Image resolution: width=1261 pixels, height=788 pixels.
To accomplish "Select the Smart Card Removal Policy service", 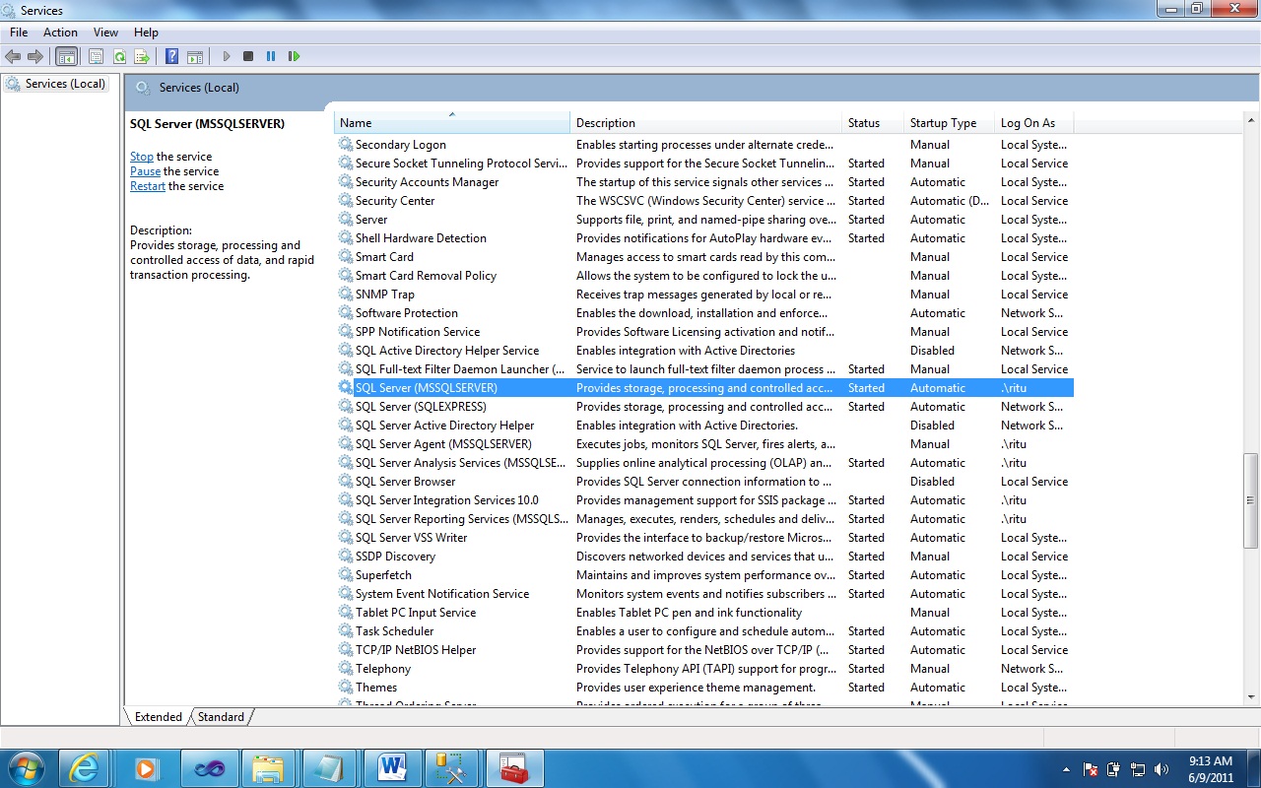I will tap(703, 276).
